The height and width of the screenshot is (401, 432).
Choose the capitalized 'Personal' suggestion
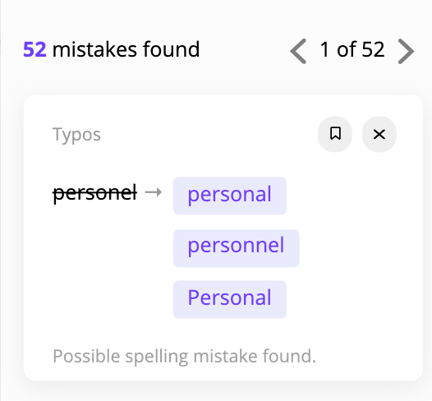(x=230, y=299)
